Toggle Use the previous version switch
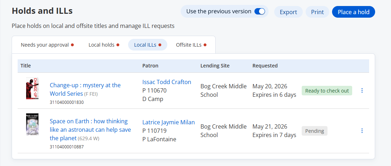 point(260,12)
